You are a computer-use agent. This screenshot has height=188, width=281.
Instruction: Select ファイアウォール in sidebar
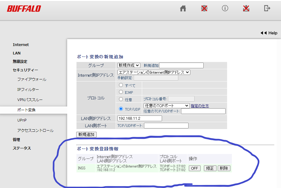tap(32, 79)
